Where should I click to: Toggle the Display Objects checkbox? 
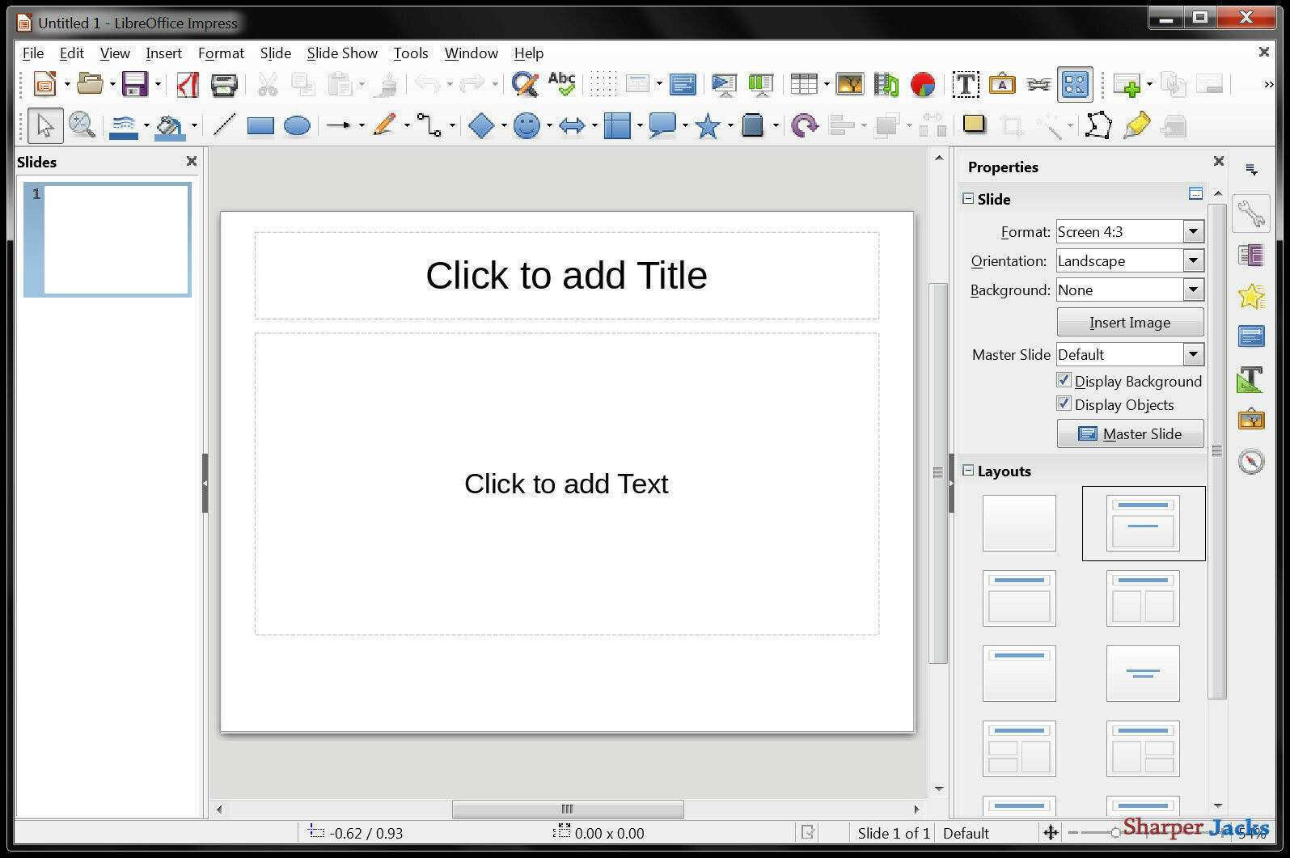click(x=1064, y=404)
